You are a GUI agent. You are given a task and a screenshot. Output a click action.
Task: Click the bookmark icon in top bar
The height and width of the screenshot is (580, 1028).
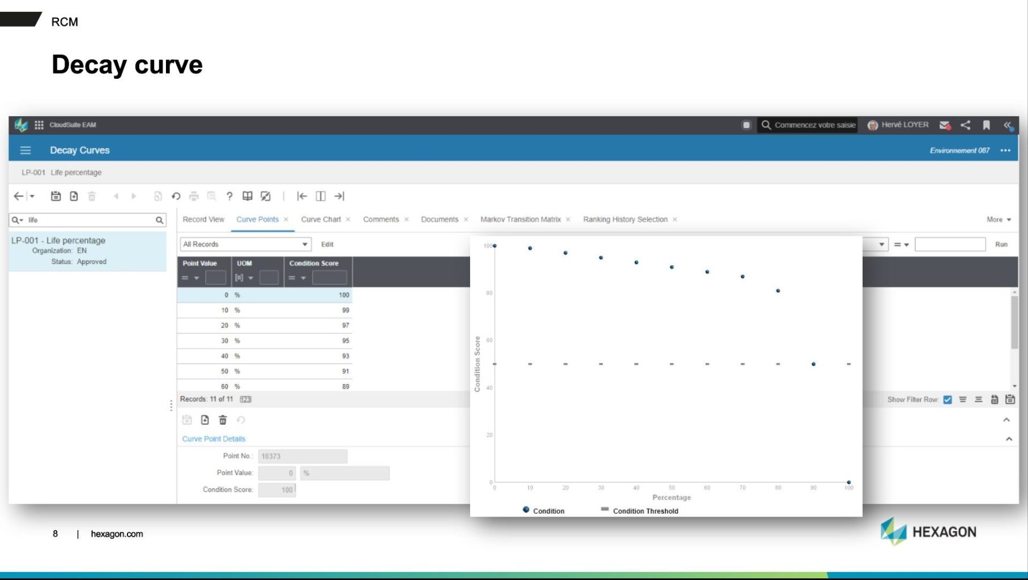tap(986, 125)
